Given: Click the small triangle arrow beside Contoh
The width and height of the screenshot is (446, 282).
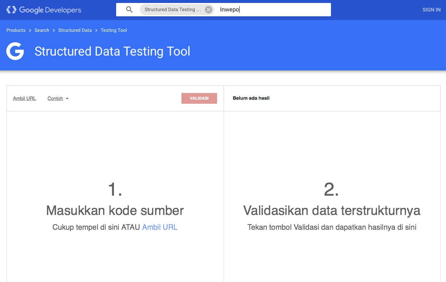Looking at the screenshot, I should (x=67, y=99).
